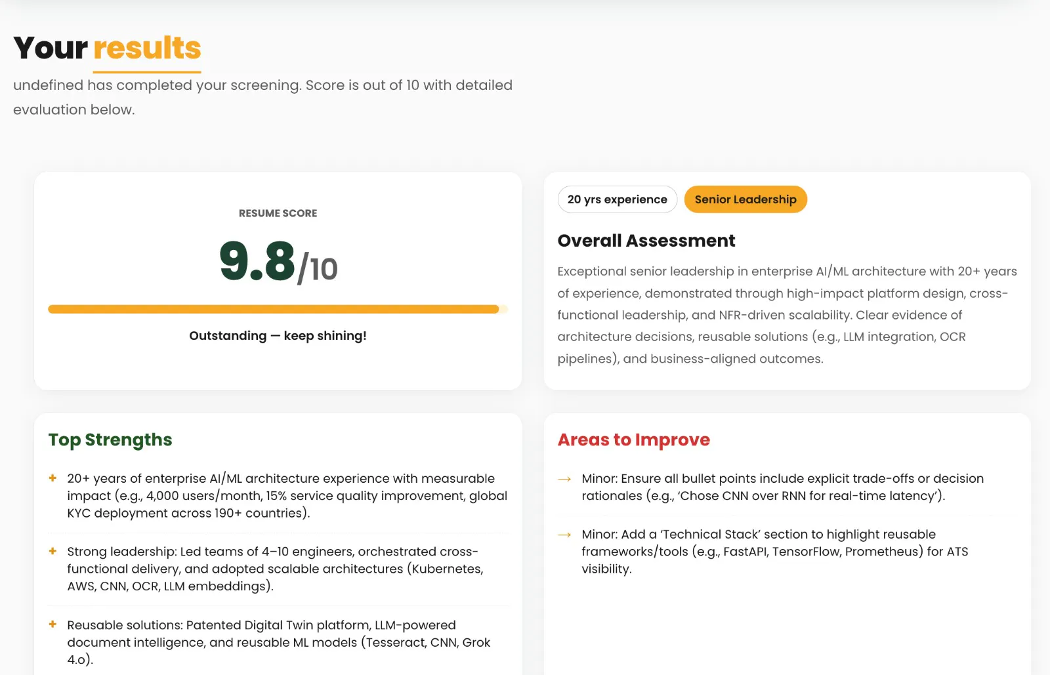Click the plus icon beside 'Strong leadership'

[x=52, y=552]
